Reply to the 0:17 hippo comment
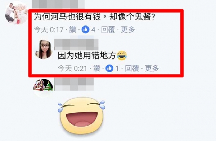Viewport: 216px width, 141px height. point(108,29)
